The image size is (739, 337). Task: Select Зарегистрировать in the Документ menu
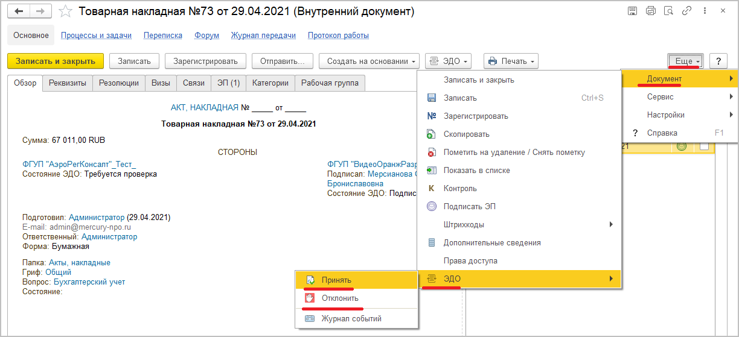tap(519, 116)
